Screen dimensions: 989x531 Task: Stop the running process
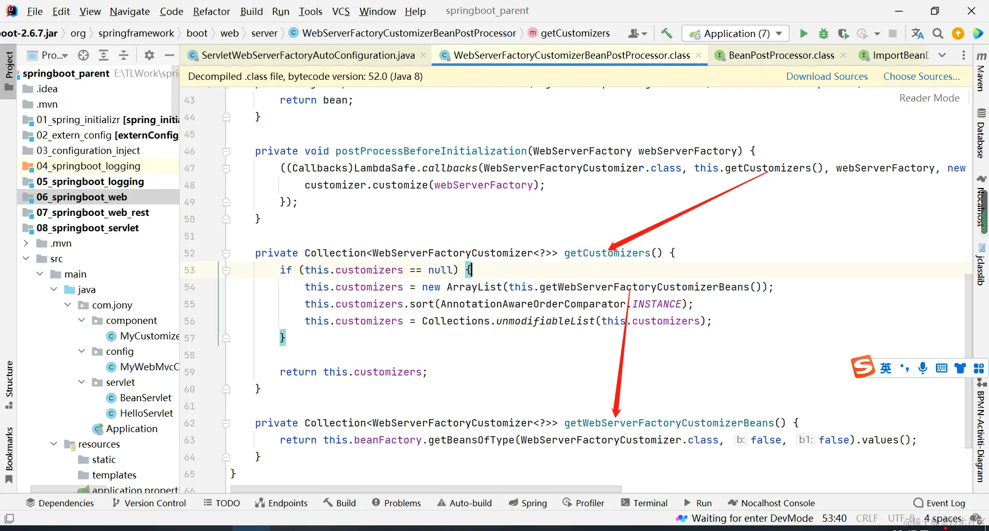pyautogui.click(x=893, y=33)
